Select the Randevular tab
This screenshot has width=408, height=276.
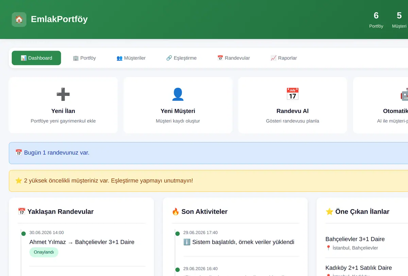click(234, 58)
